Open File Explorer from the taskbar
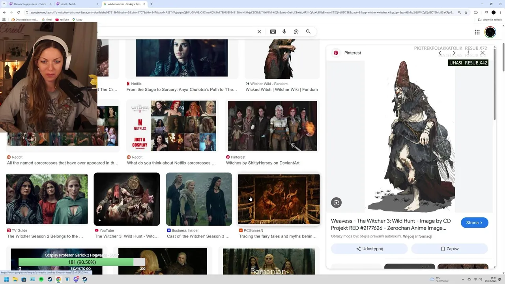Viewport: 505px width, 284px height. pyautogui.click(x=15, y=280)
